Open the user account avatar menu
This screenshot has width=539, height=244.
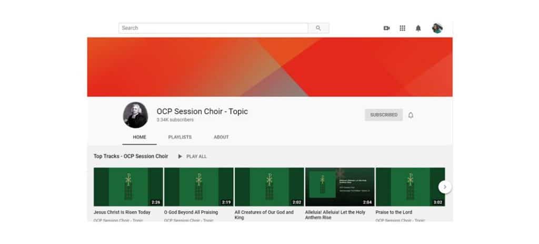pyautogui.click(x=437, y=28)
